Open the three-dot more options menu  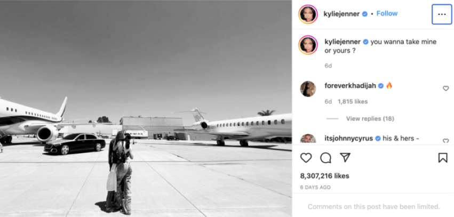(x=442, y=14)
